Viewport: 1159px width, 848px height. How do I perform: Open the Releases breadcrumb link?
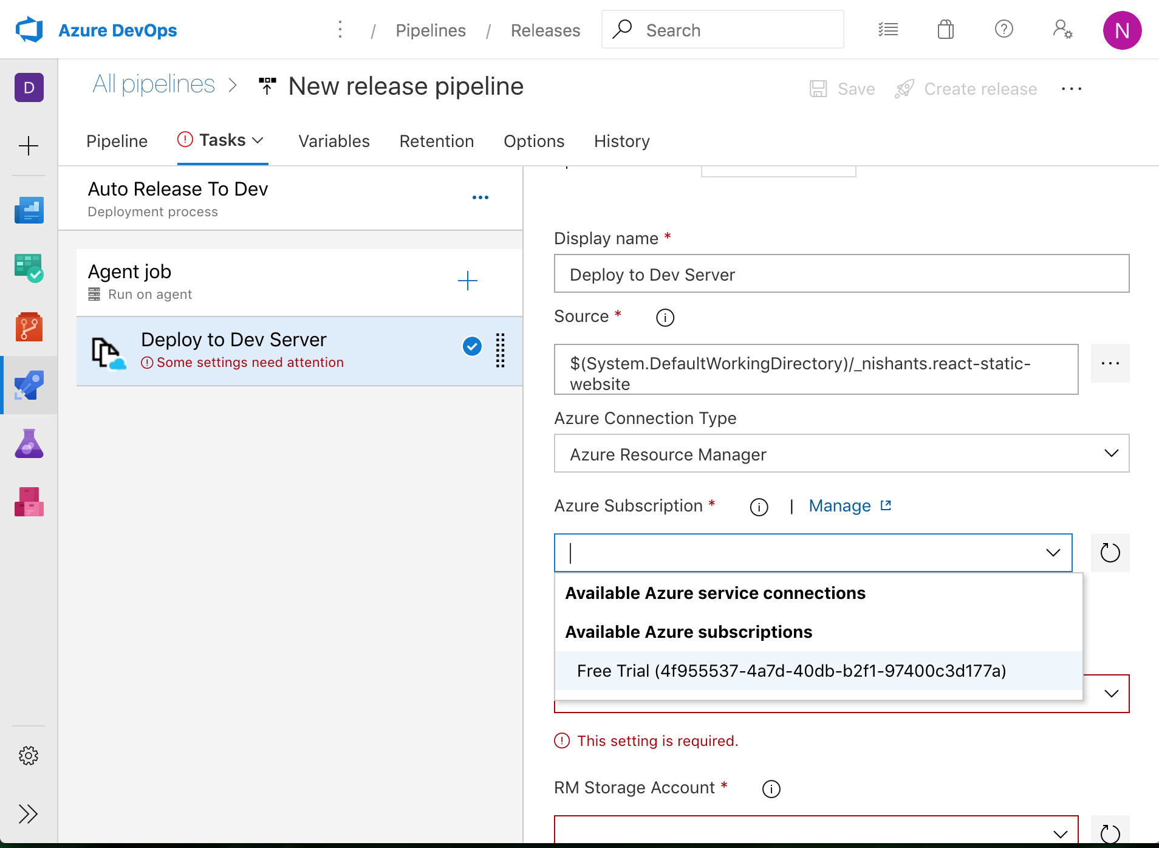pos(545,30)
